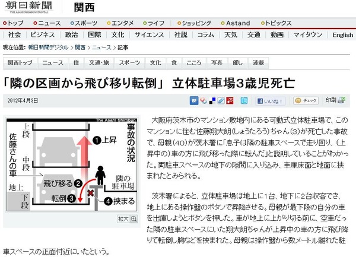Go to 交通 category
Image resolution: width=356 pixels, height=257 pixels.
(x=254, y=35)
